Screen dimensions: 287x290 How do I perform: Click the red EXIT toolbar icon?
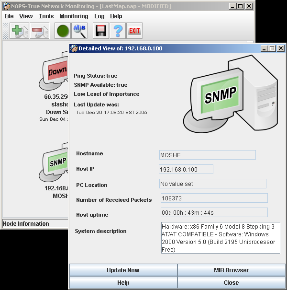134,31
